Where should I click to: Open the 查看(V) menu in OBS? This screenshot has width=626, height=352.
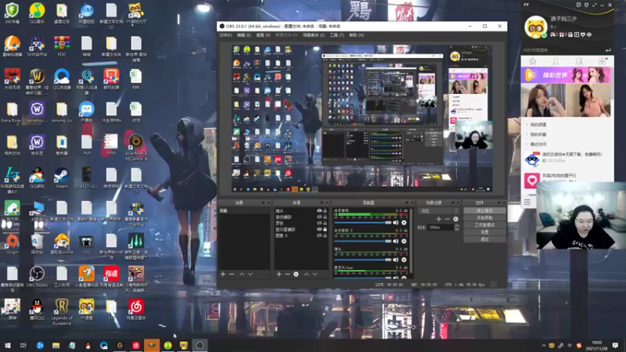(x=263, y=35)
